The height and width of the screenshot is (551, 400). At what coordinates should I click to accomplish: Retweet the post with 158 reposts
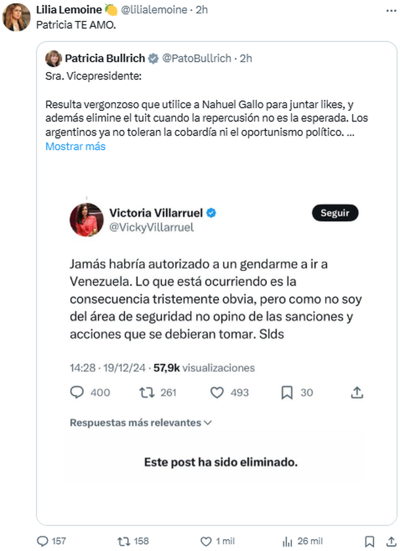click(122, 541)
